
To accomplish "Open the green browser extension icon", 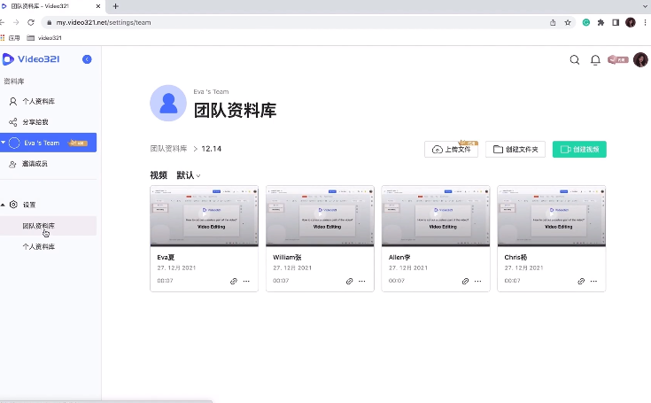I will point(586,22).
